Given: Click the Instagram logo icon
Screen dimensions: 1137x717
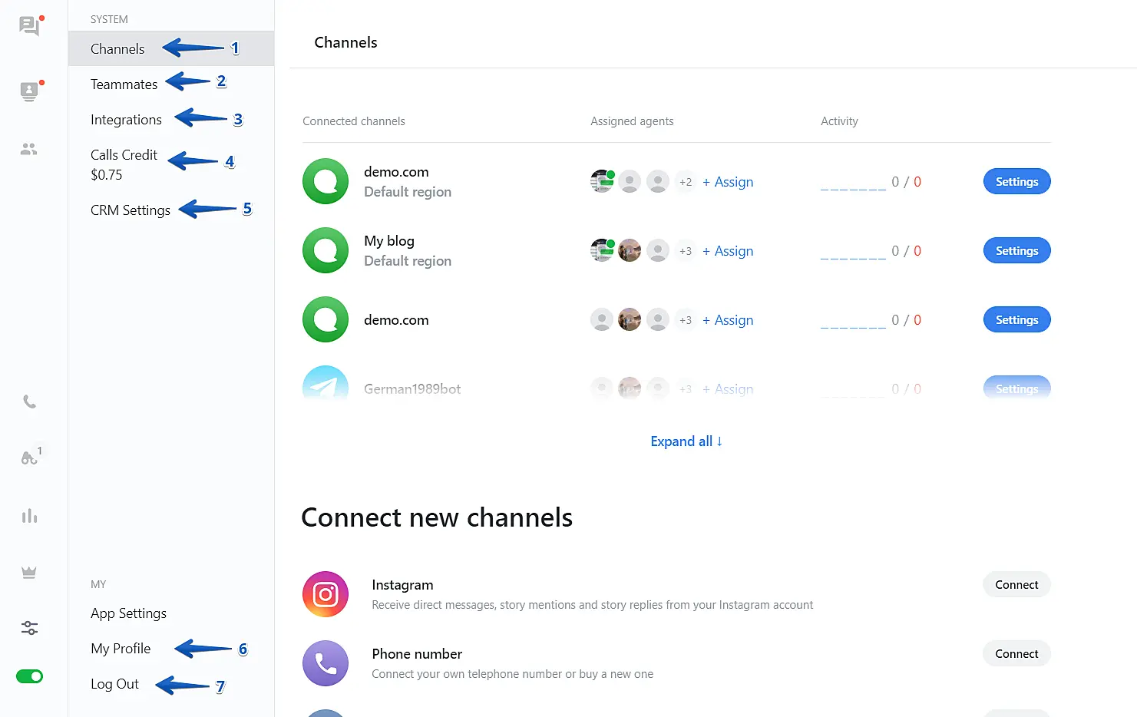Looking at the screenshot, I should (x=326, y=594).
